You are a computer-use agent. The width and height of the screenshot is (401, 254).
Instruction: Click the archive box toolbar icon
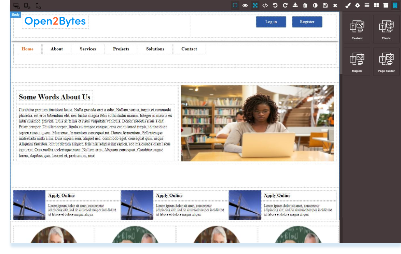pyautogui.click(x=386, y=5)
